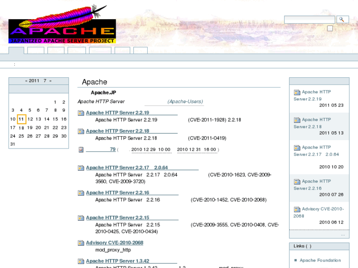This screenshot has height=268, width=358.
Task: Click the magnifier search button
Action: point(342,20)
